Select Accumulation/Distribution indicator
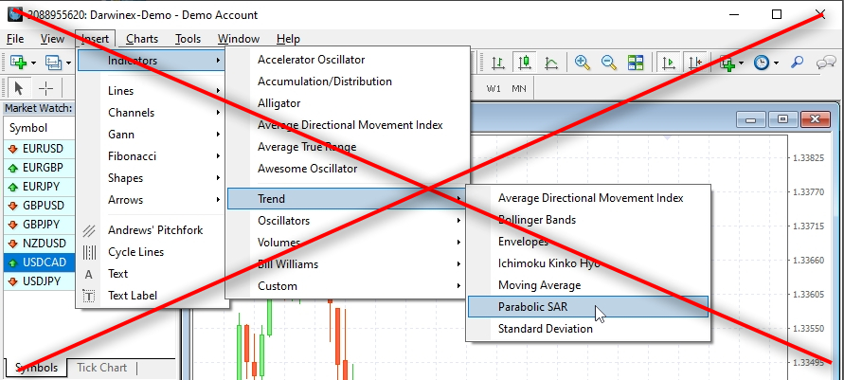 coord(348,81)
